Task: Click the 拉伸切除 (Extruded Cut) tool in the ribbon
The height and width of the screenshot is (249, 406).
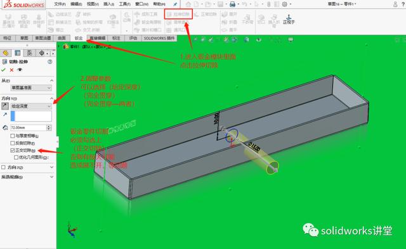Action: [178, 14]
